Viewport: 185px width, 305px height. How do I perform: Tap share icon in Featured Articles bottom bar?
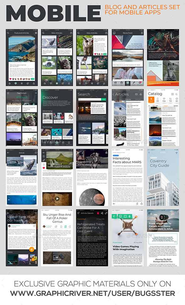click(34, 83)
